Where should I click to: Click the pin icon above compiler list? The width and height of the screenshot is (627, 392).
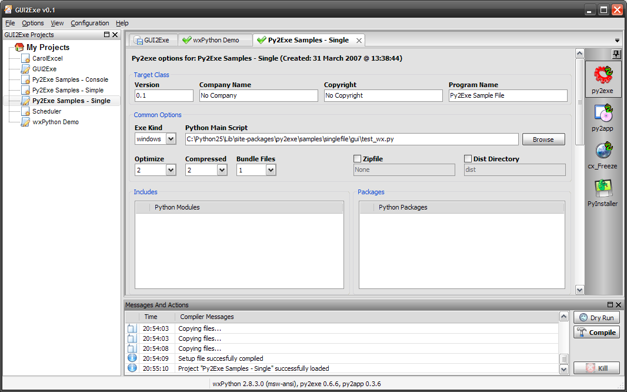pos(616,54)
